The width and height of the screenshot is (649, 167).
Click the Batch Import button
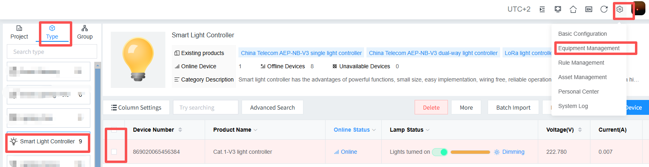pos(513,108)
